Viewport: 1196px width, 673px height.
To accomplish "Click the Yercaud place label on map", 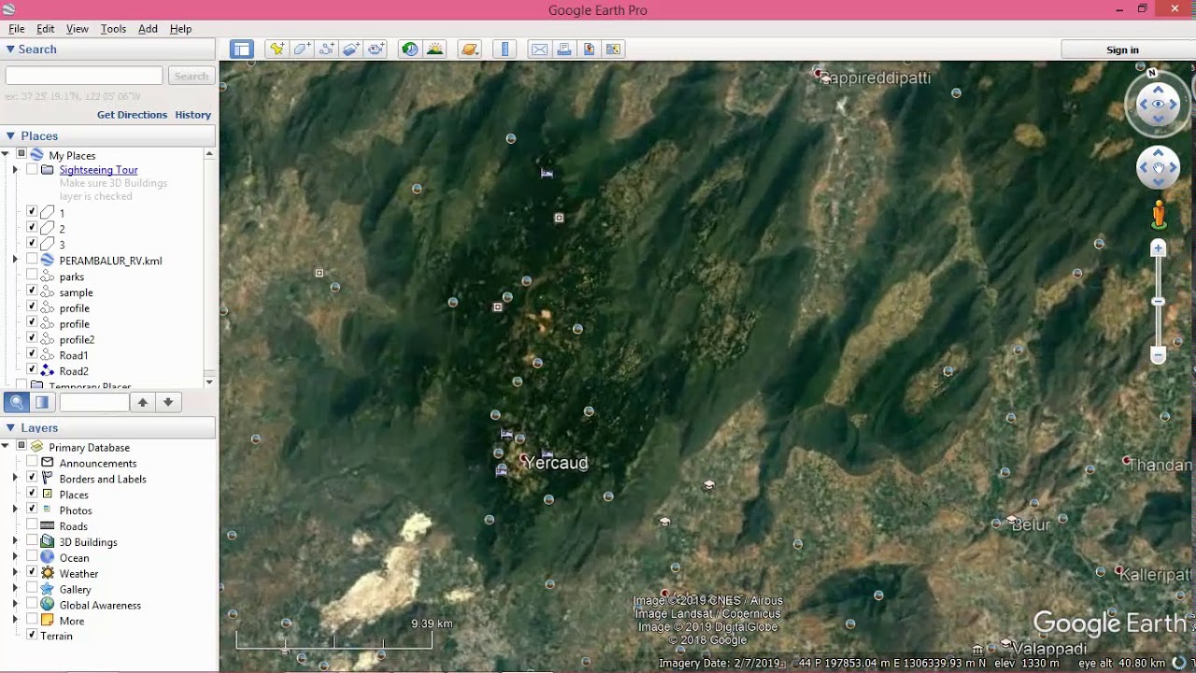I will pos(556,463).
